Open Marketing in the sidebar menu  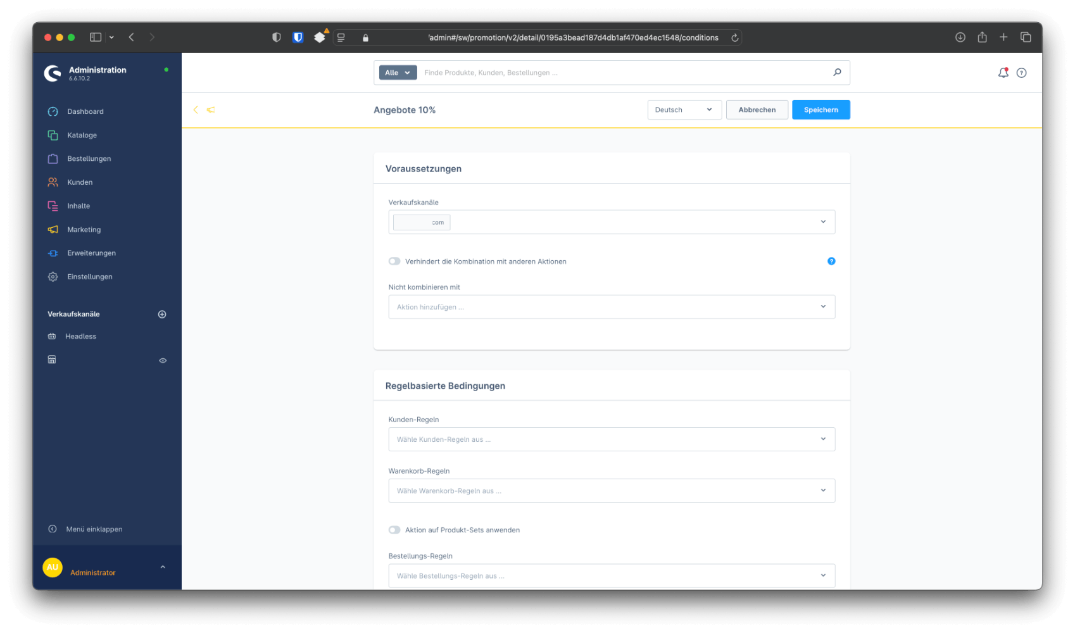84,229
